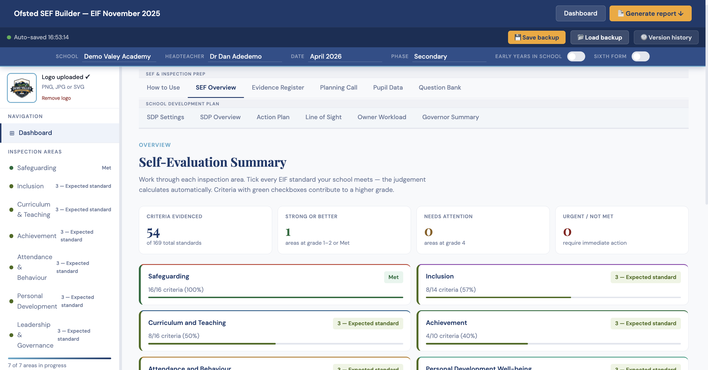Open the Safeguarding summary card title
Viewport: 708px width, 370px height.
169,276
